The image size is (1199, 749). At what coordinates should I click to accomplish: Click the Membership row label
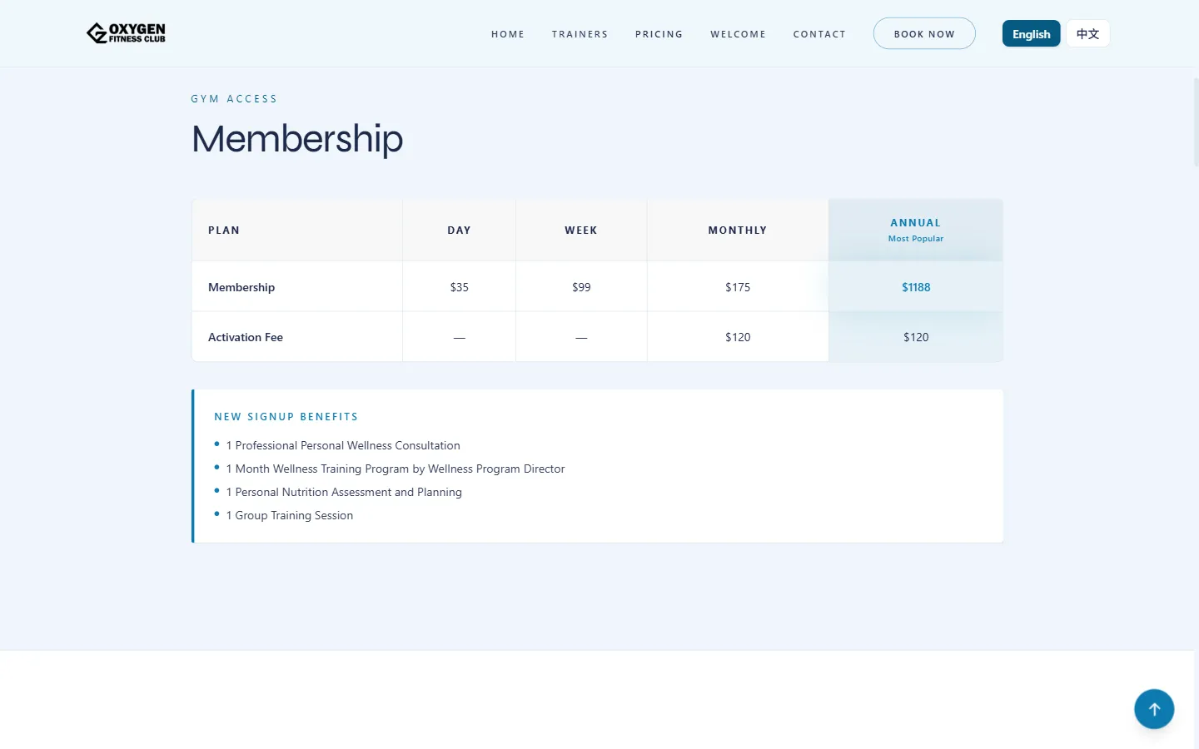pos(241,286)
